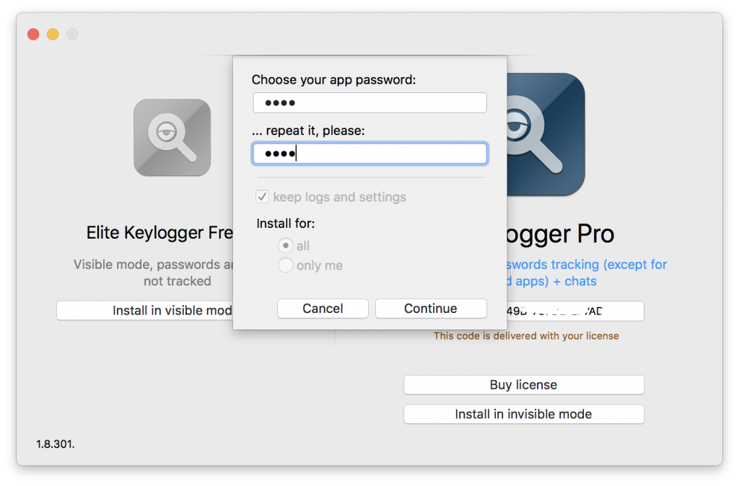This screenshot has width=739, height=486.
Task: Click "Install in visible mode" button
Action: [x=144, y=310]
